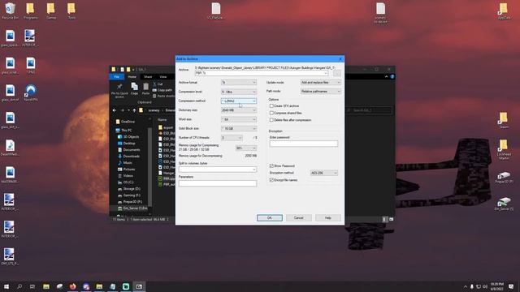The width and height of the screenshot is (520, 292).
Task: Open Programs folder on desktop
Action: [31, 11]
